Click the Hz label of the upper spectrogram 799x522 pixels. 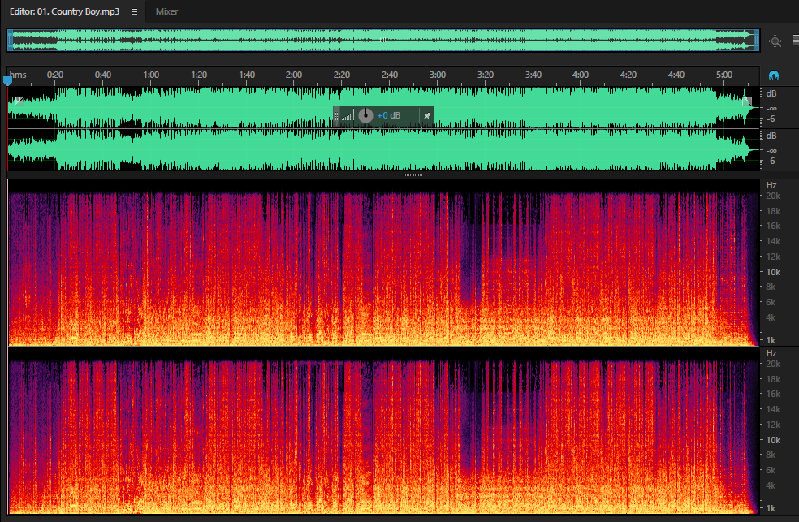pos(771,185)
